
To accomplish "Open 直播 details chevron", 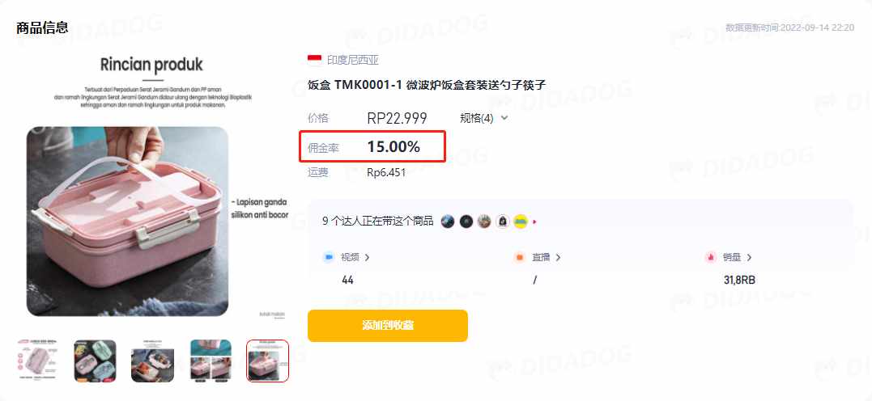I will click(558, 258).
